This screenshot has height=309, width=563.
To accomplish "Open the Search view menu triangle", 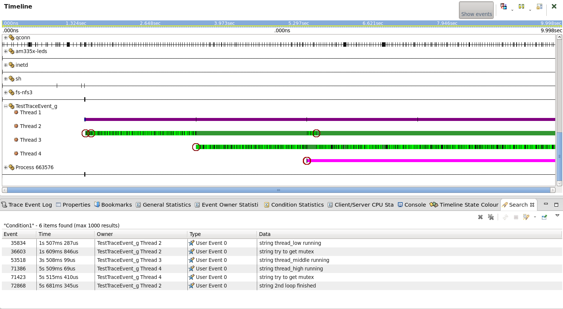I will click(557, 216).
